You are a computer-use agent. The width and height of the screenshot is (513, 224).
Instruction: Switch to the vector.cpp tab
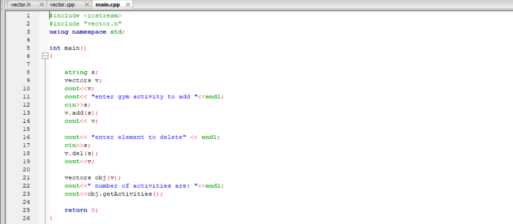tap(62, 5)
